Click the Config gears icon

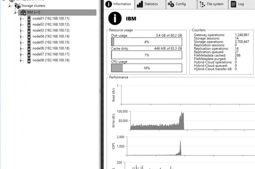171,4
